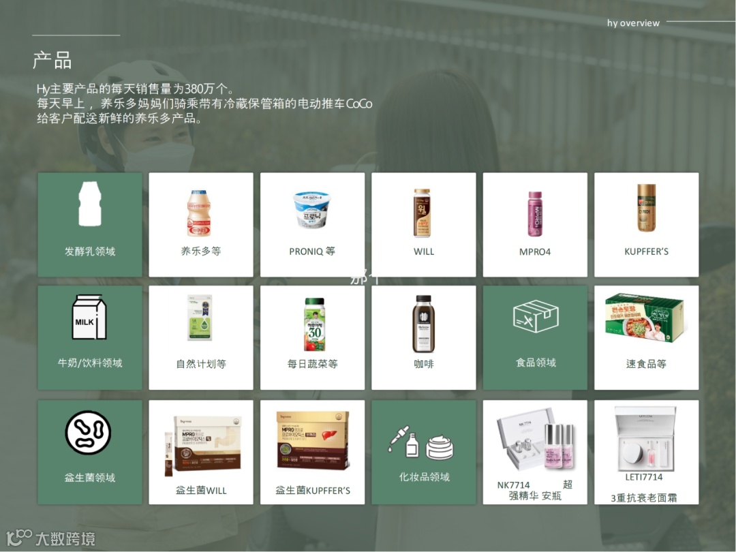Click the food box package icon

536,316
